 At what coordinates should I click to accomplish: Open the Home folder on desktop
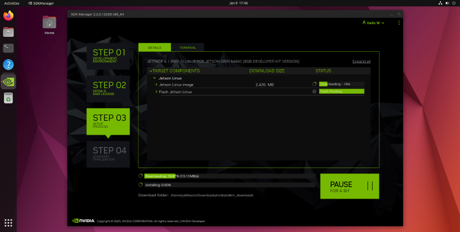49,24
